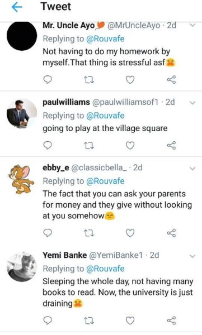
Task: Retweet ebby_e's tweet about money
Action: coord(88,233)
